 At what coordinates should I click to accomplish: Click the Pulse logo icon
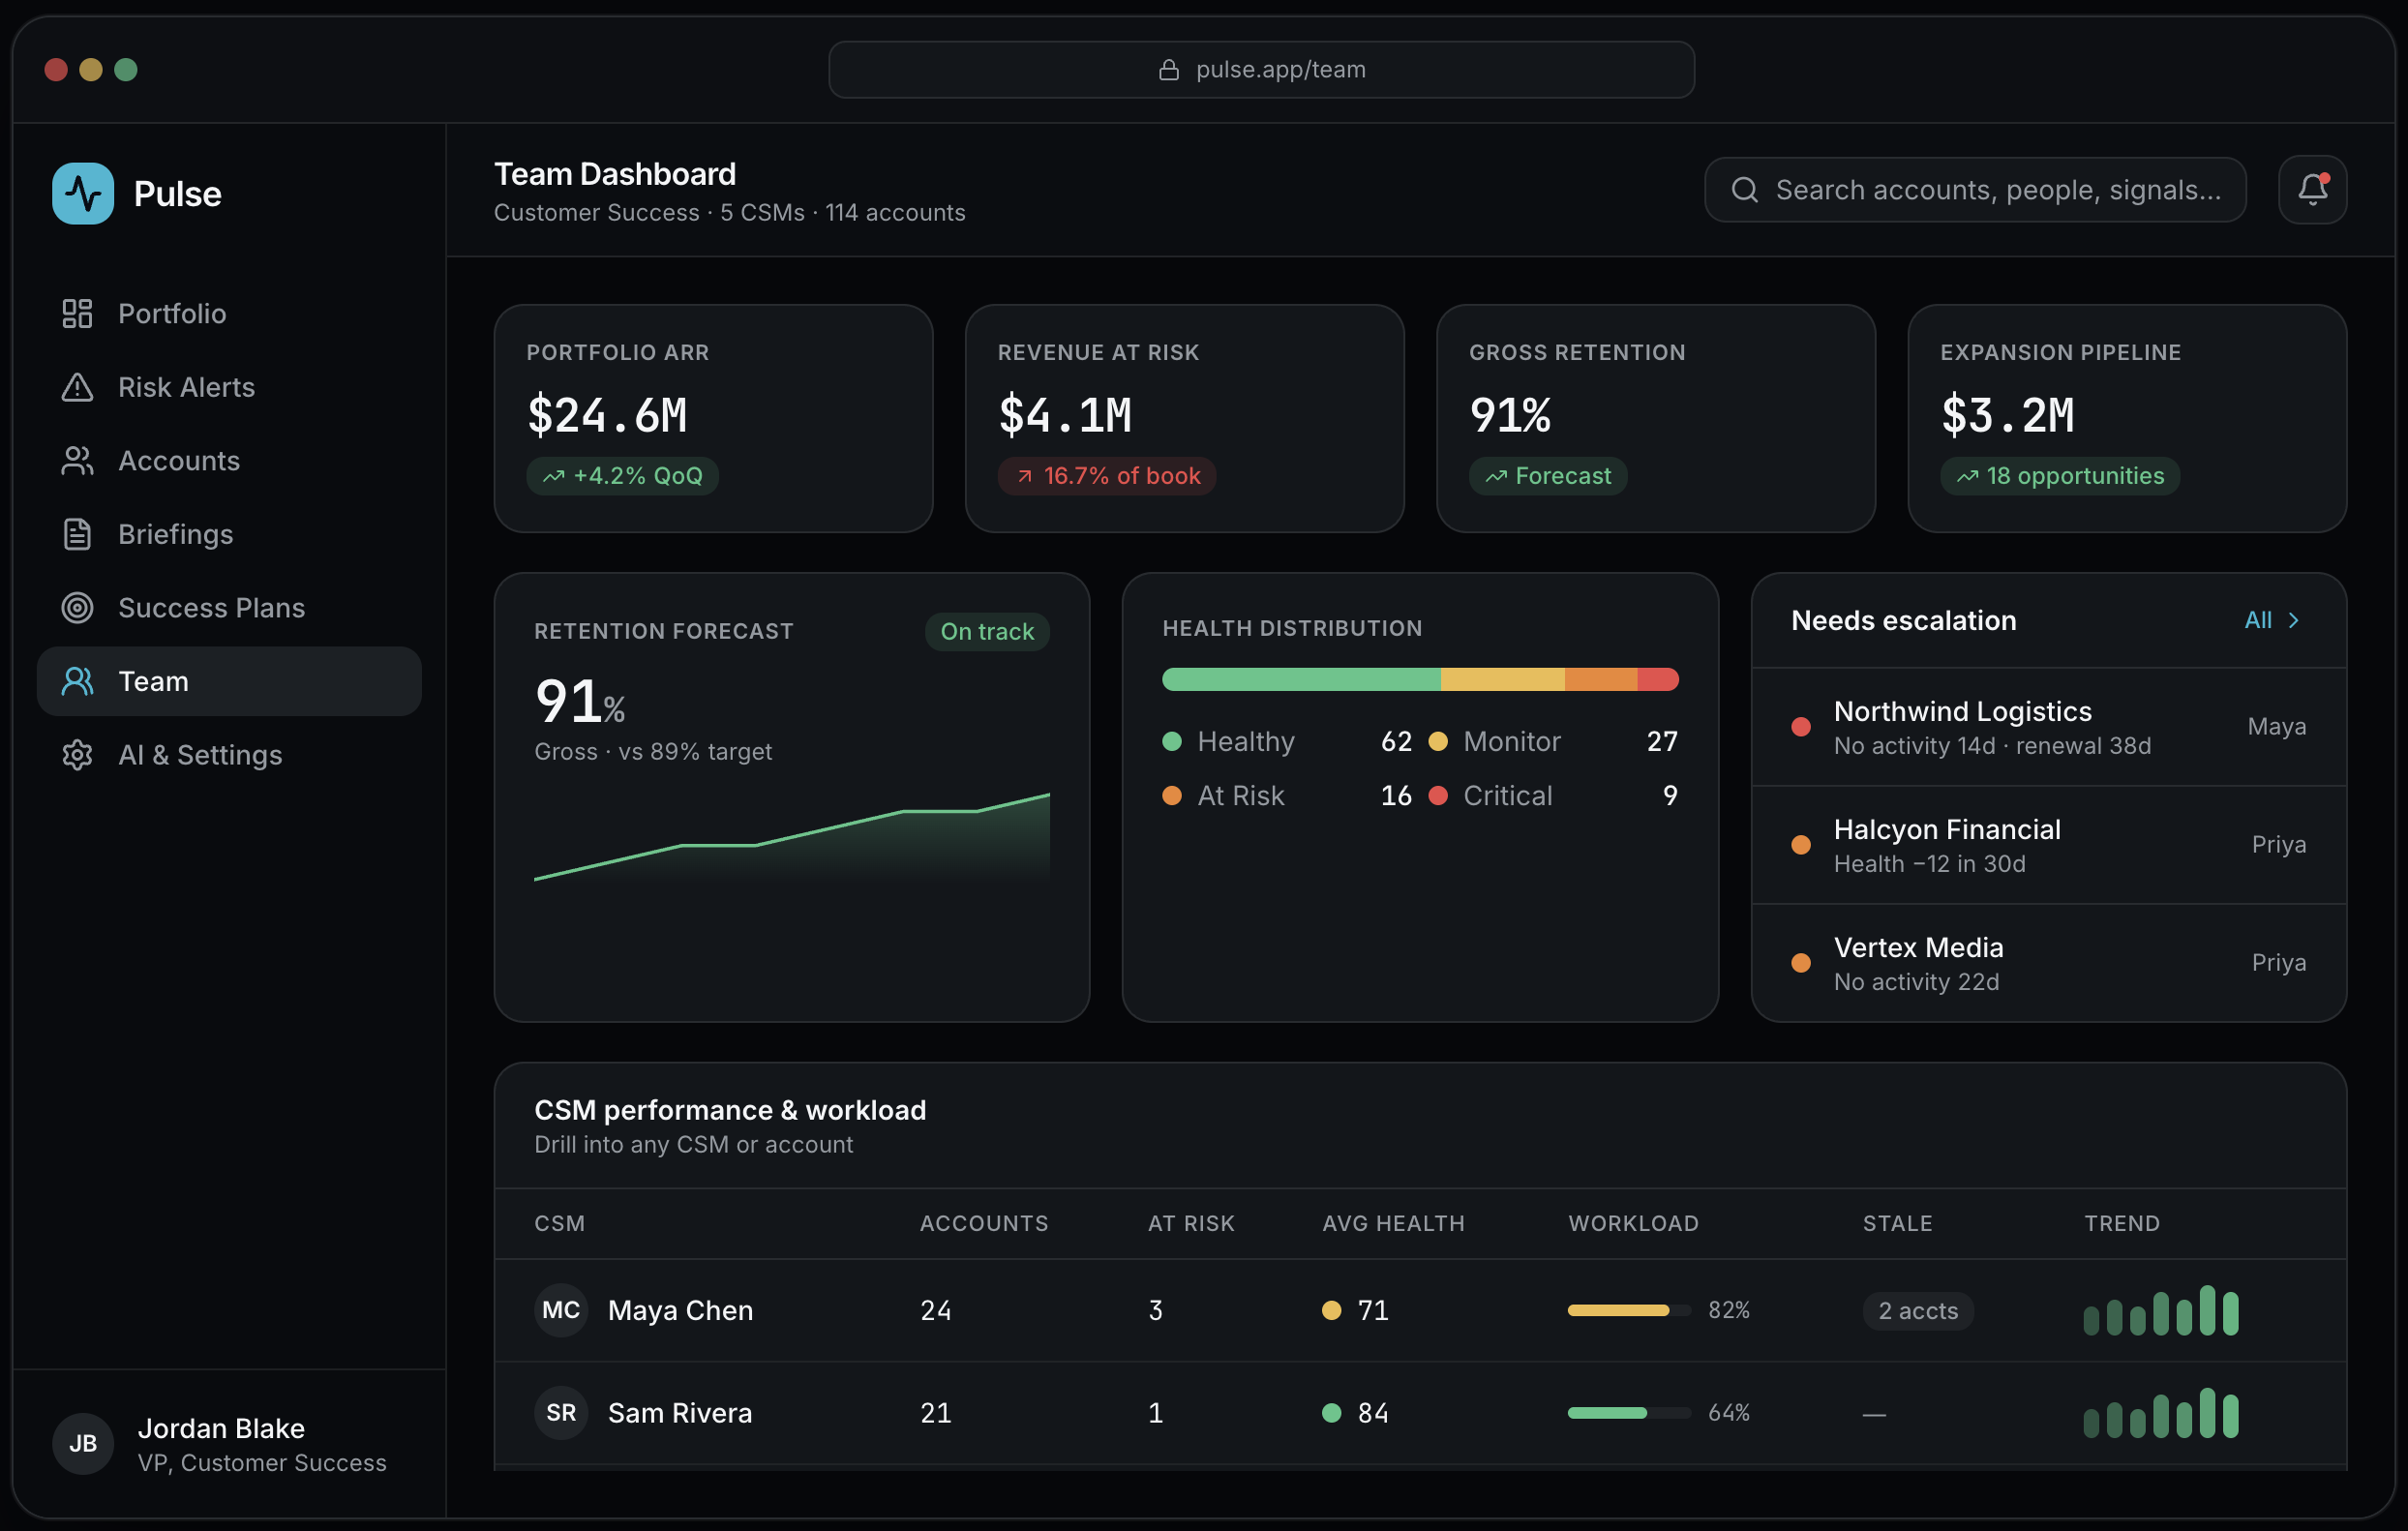[x=83, y=193]
